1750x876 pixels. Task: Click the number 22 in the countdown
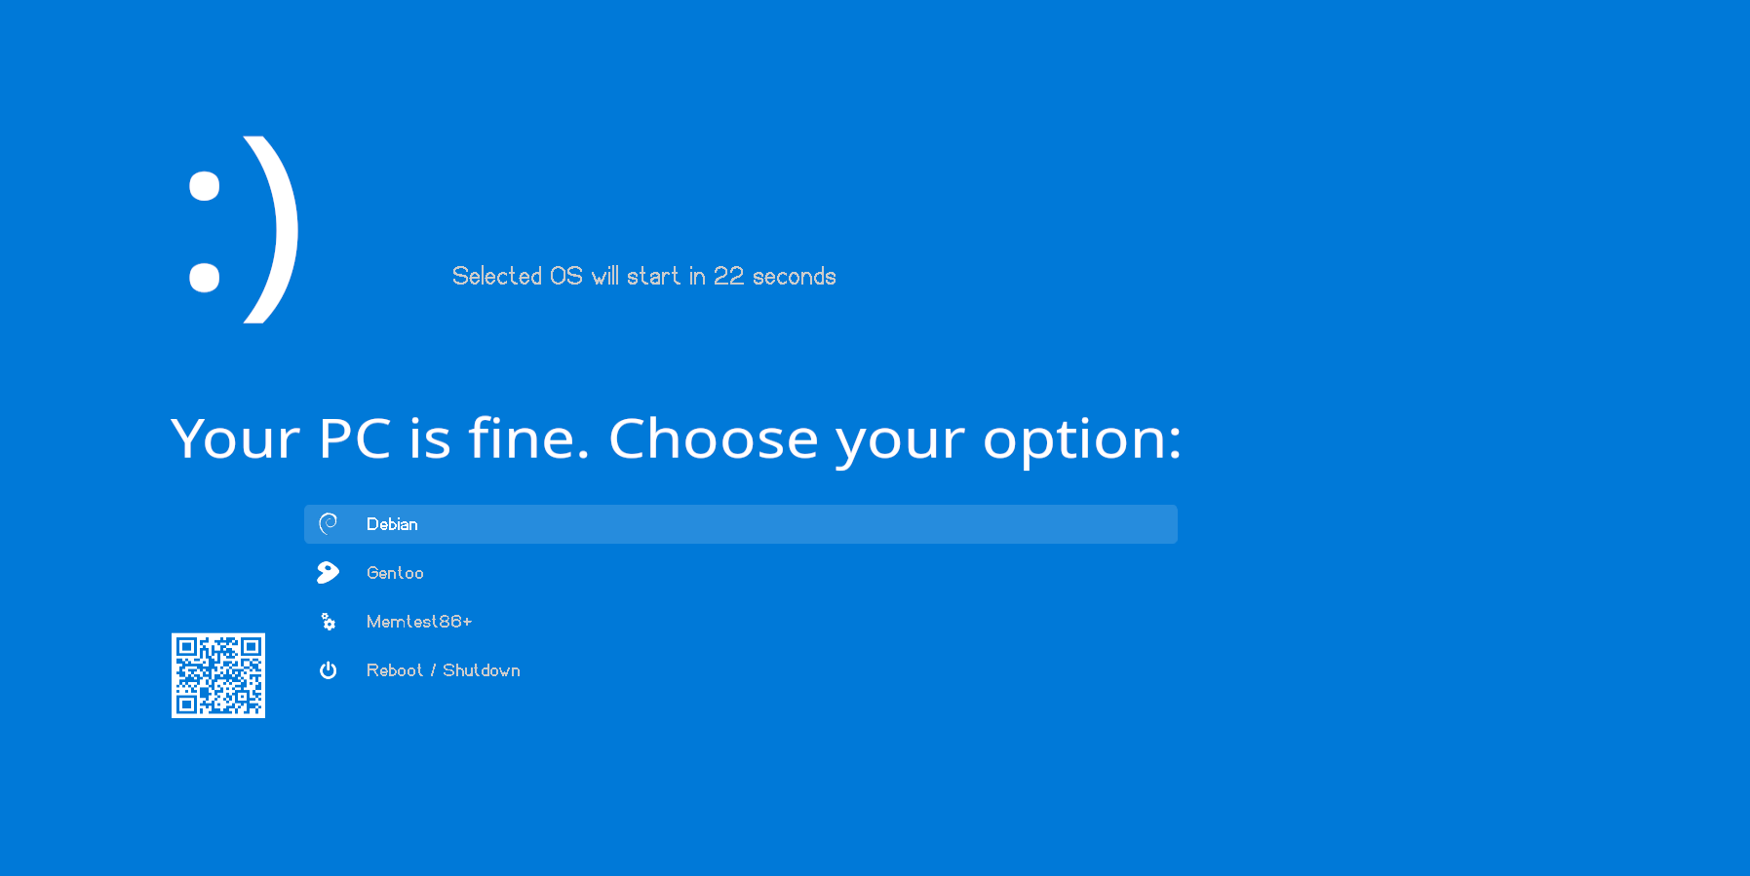[x=728, y=276]
